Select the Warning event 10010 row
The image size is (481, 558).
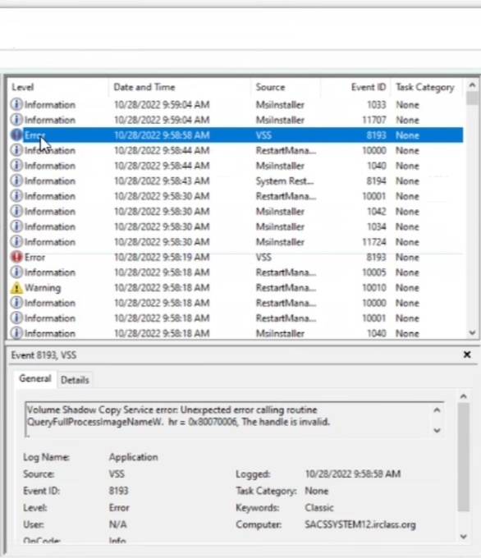(236, 287)
